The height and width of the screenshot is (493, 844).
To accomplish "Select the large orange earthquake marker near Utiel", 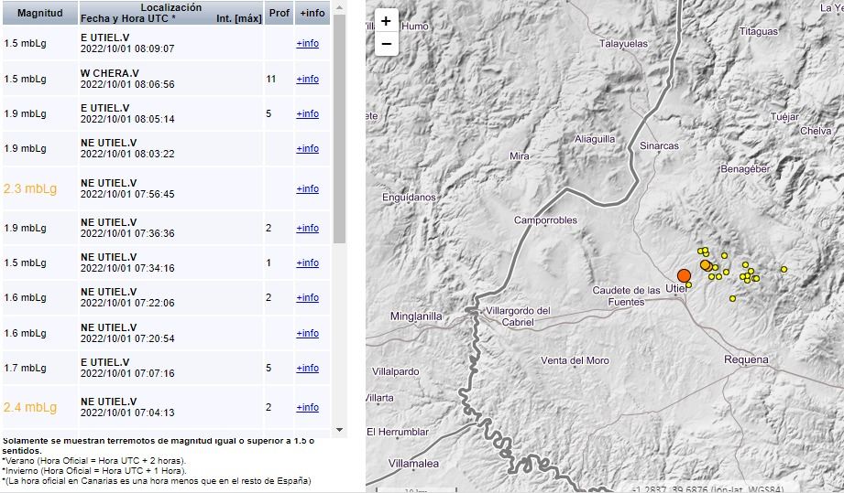I will (684, 275).
